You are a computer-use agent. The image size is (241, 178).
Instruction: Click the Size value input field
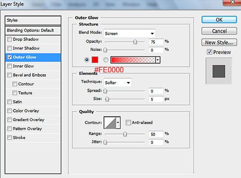pos(156,99)
